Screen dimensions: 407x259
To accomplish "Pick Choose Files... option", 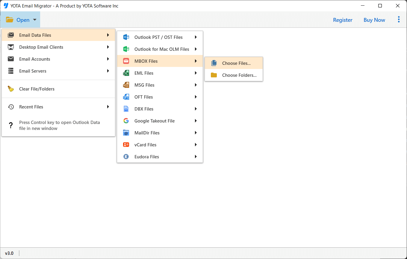I will tap(234, 63).
